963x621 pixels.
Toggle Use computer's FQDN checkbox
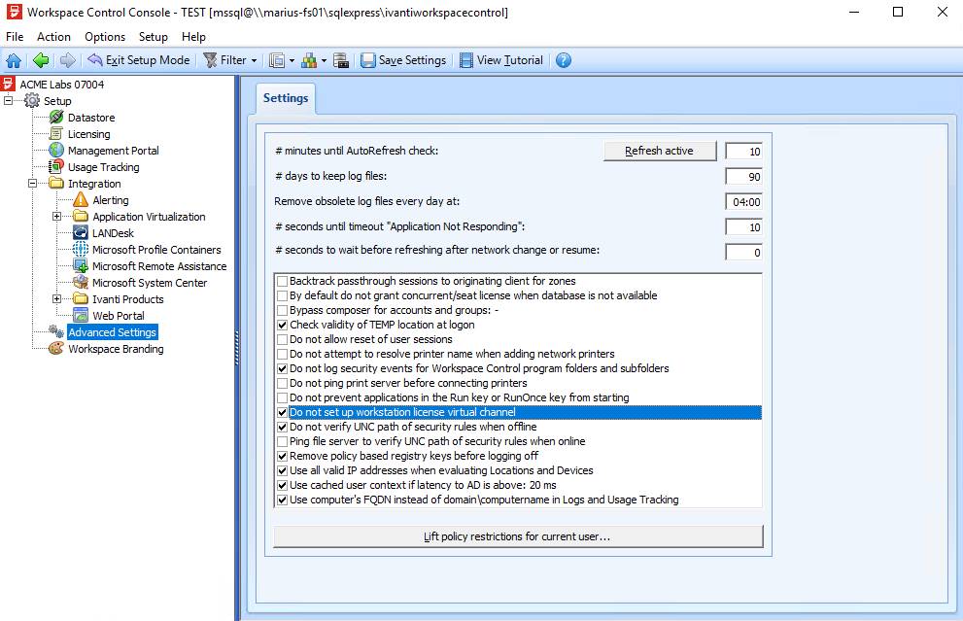tap(283, 500)
